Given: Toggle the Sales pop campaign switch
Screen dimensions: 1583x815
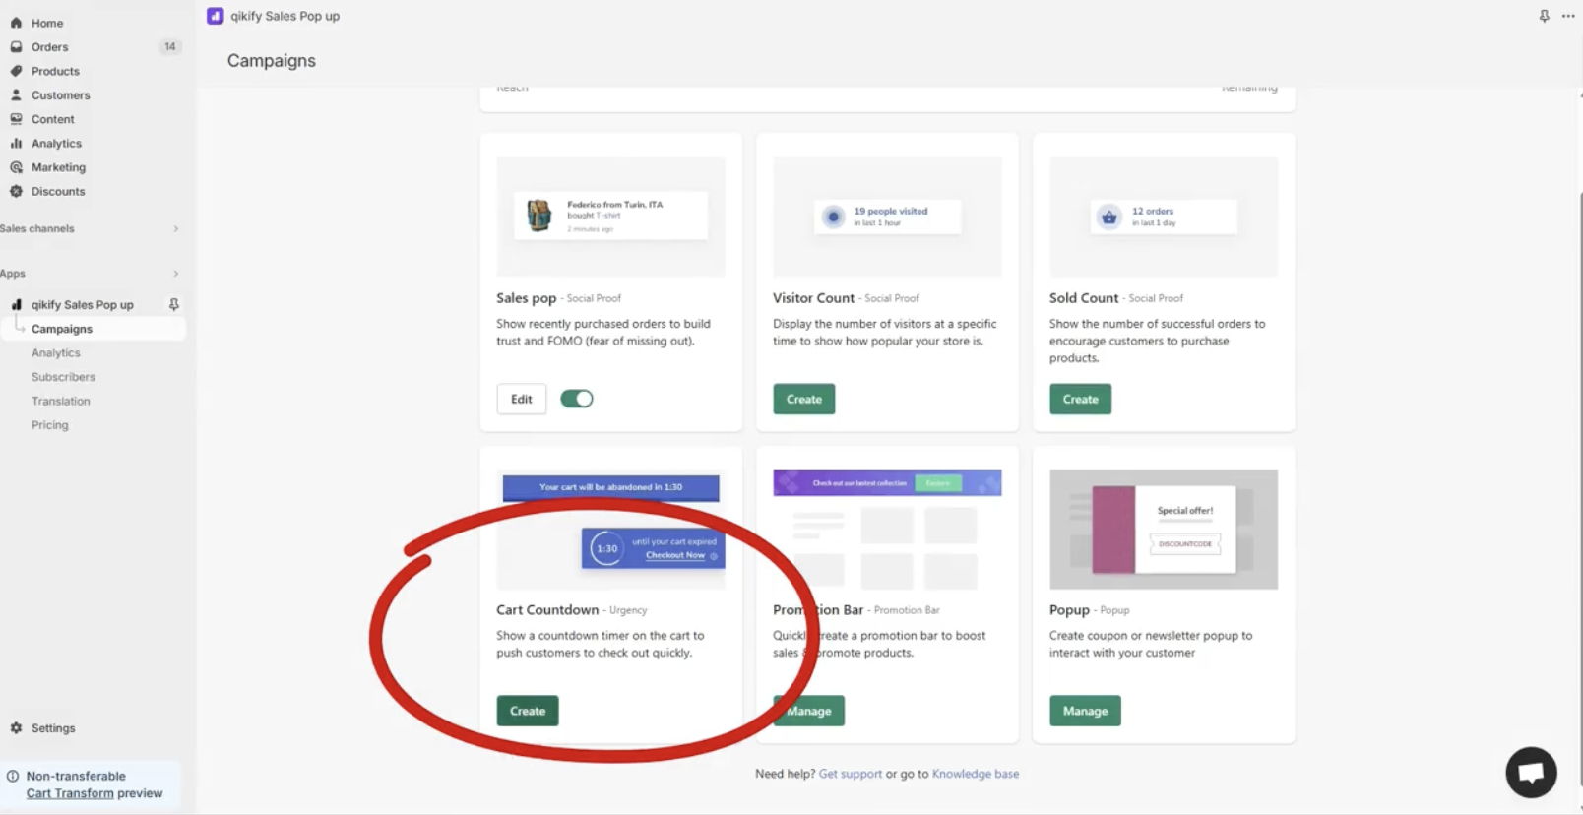Looking at the screenshot, I should [x=577, y=399].
